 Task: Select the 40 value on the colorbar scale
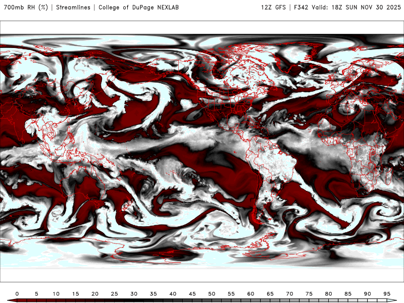pyautogui.click(x=173, y=294)
